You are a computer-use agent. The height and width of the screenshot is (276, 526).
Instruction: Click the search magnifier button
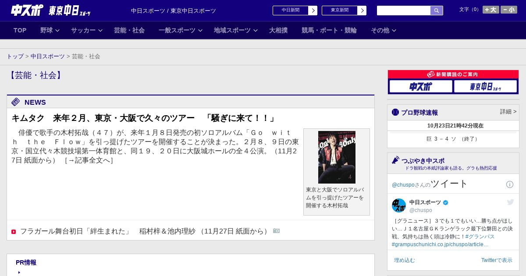(x=437, y=11)
